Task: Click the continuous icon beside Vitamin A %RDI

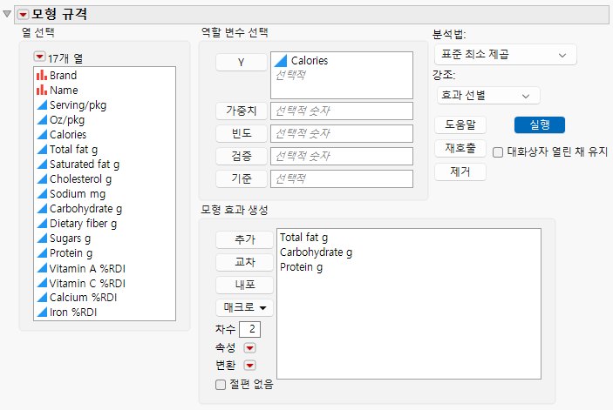Action: pyautogui.click(x=42, y=268)
